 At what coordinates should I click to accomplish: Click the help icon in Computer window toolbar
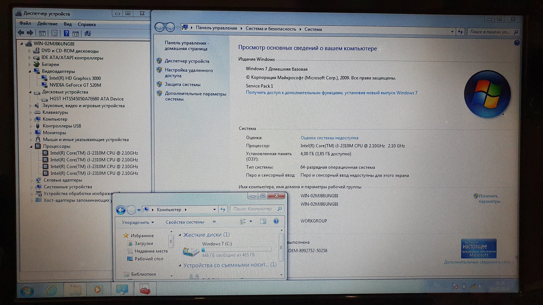276,221
